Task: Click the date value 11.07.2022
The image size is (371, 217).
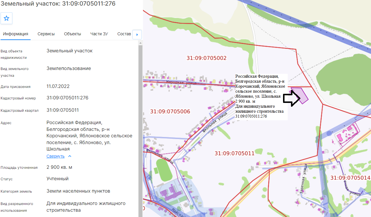Action: tap(58, 86)
